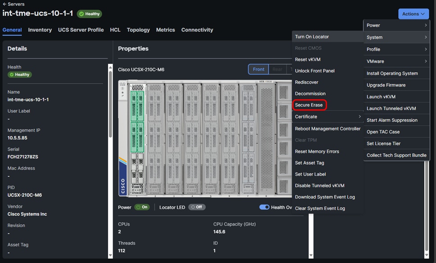436x263 pixels.
Task: Expand the Profile submenu
Action: [396, 49]
